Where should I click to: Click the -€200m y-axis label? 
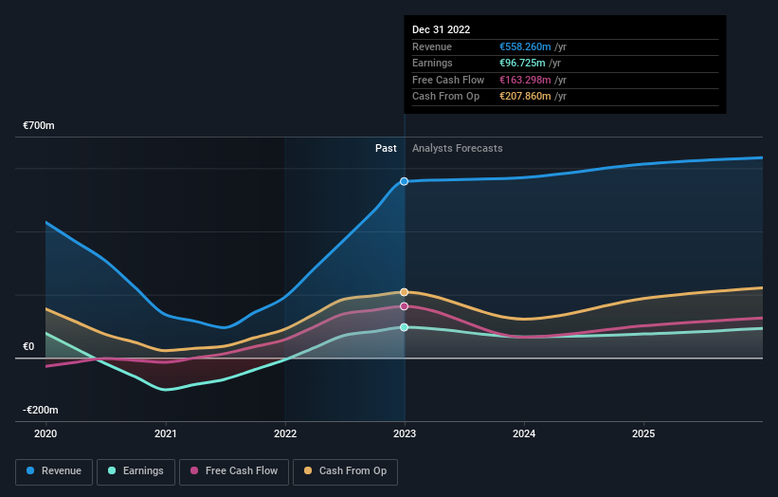(40, 410)
